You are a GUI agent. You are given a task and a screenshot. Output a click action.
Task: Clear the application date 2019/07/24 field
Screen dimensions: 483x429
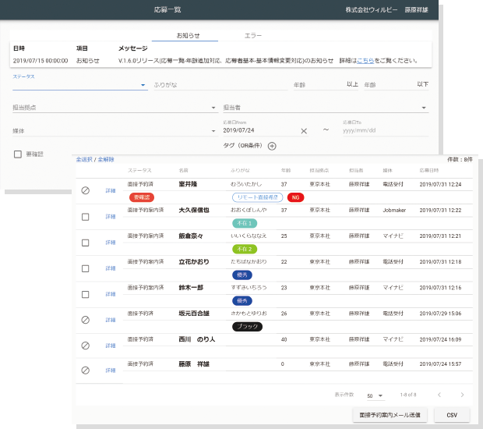click(x=304, y=131)
